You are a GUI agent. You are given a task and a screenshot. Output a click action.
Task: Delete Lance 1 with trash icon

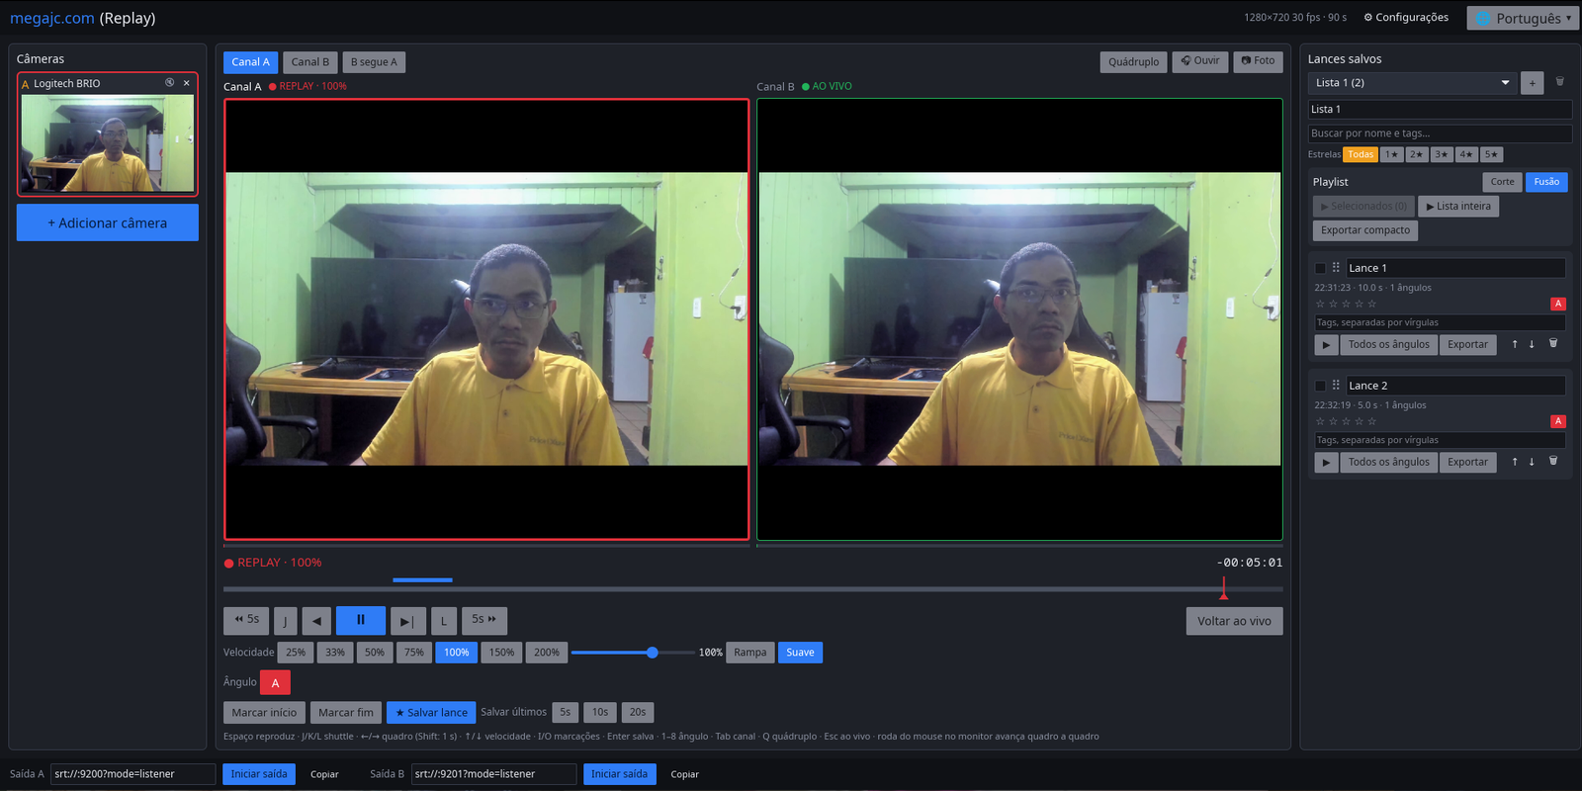(x=1552, y=343)
